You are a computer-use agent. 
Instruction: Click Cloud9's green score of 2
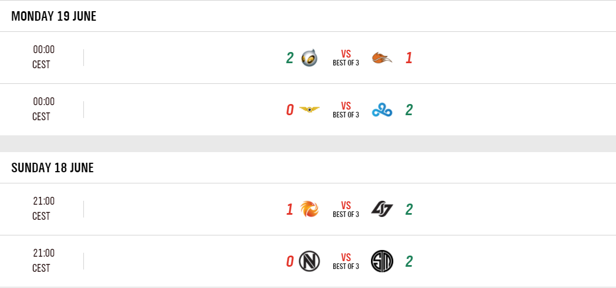tap(409, 110)
